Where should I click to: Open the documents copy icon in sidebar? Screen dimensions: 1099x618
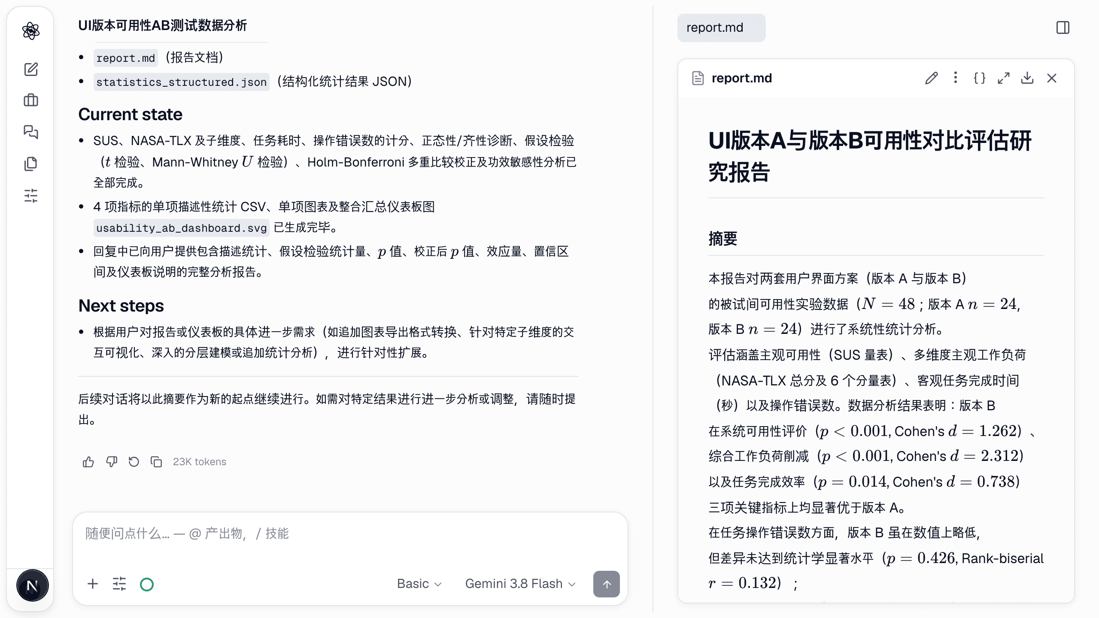tap(31, 164)
